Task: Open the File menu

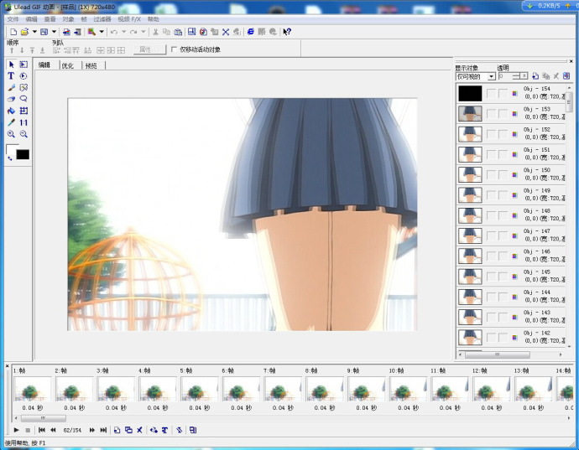Action: (13, 19)
